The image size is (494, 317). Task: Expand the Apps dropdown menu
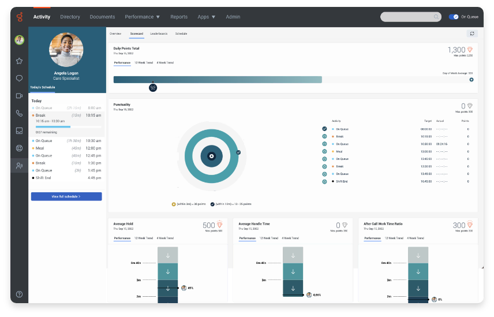pos(207,17)
